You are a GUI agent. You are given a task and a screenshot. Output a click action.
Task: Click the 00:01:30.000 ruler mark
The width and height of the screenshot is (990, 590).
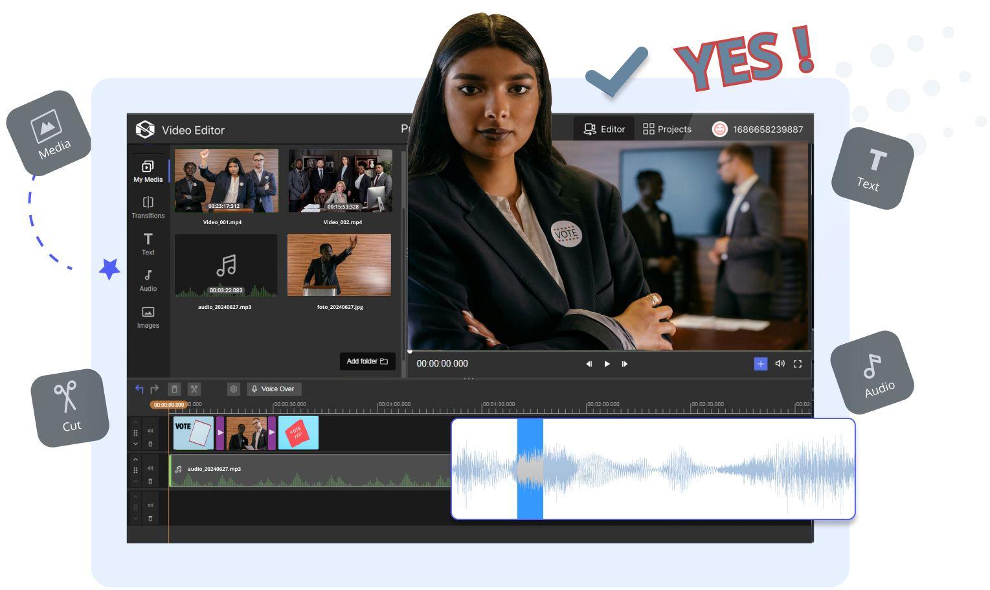pos(499,404)
